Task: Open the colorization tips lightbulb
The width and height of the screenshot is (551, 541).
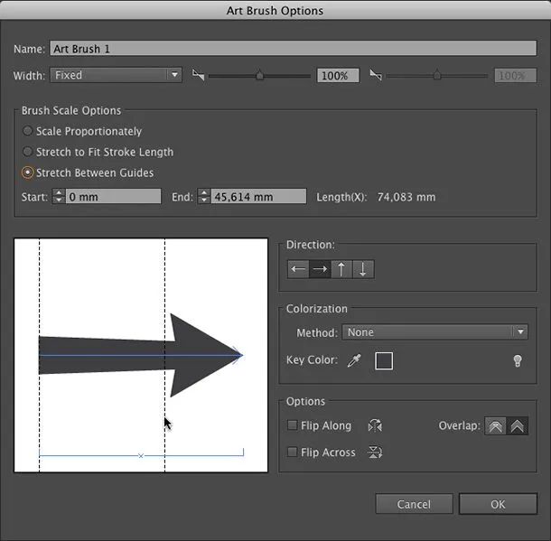Action: 518,360
